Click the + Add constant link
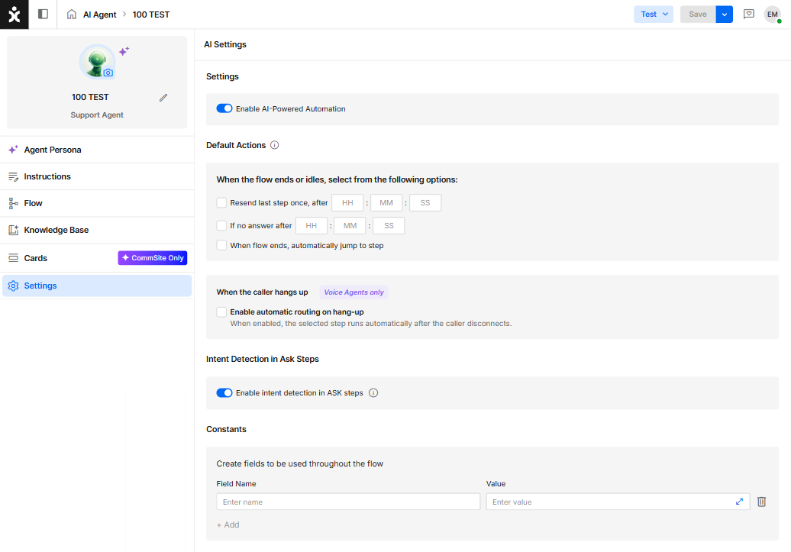This screenshot has height=552, width=791. [228, 525]
